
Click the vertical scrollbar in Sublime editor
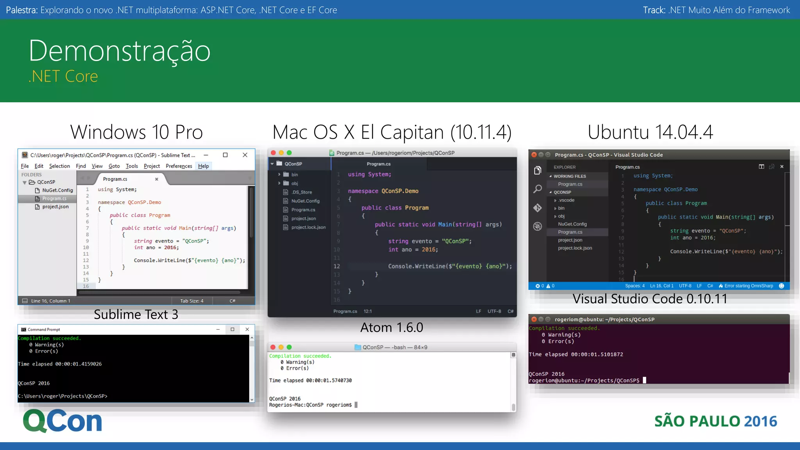[x=251, y=213]
